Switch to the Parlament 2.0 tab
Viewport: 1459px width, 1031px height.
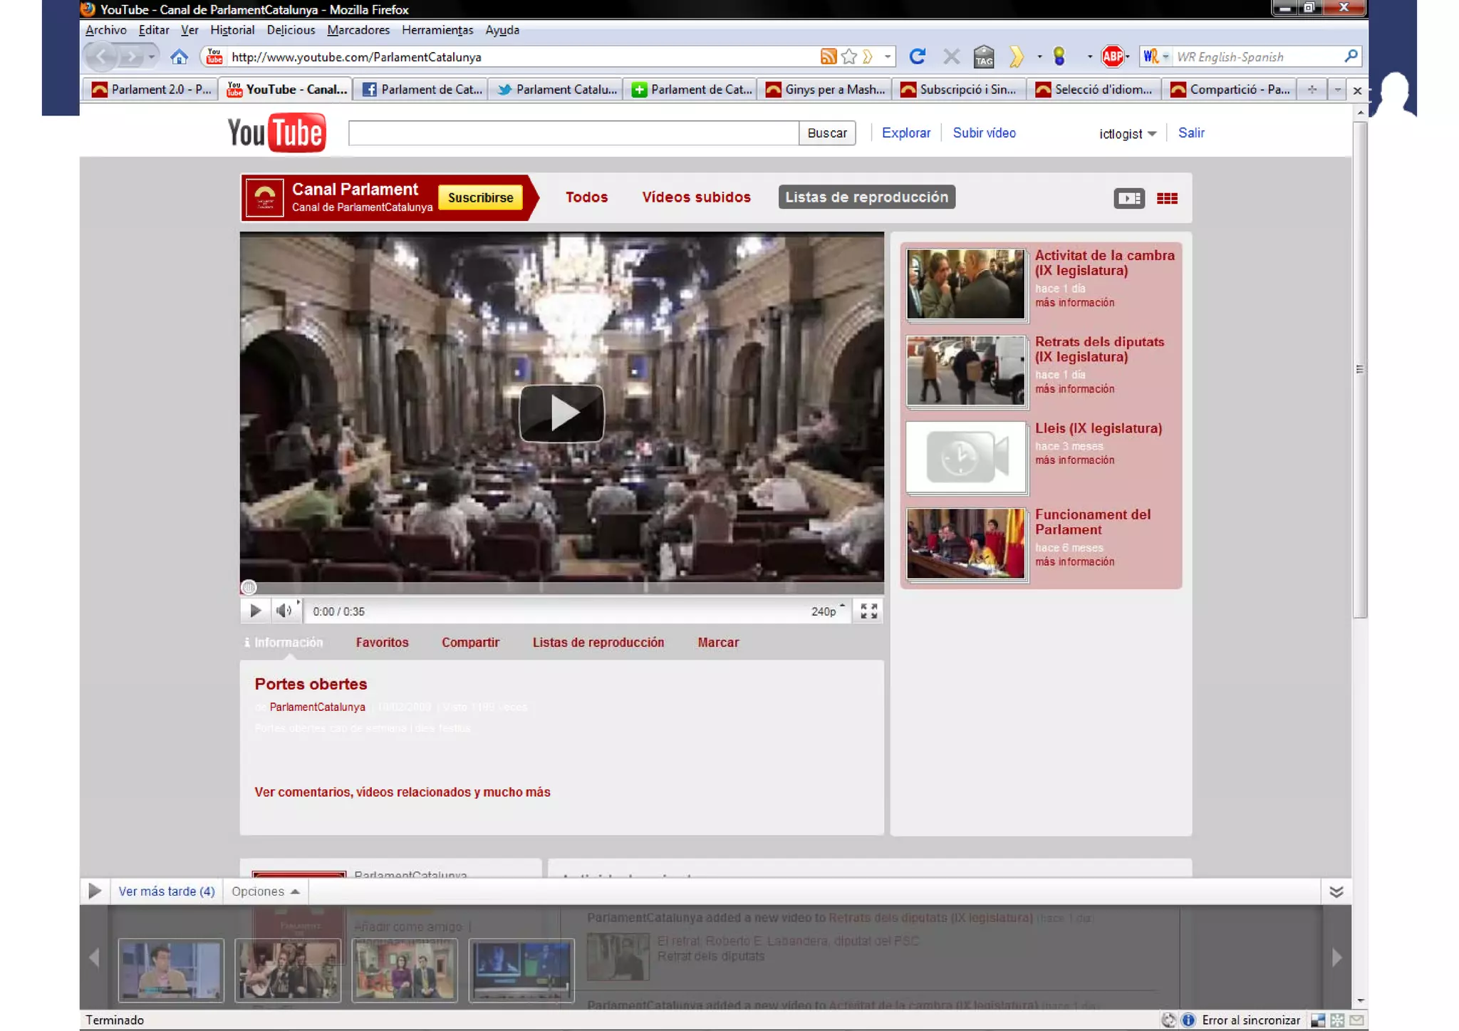151,90
